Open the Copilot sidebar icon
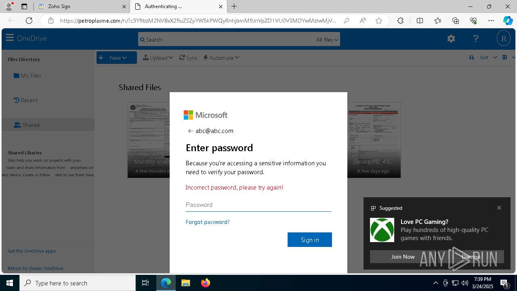This screenshot has height=291, width=517. point(508,21)
